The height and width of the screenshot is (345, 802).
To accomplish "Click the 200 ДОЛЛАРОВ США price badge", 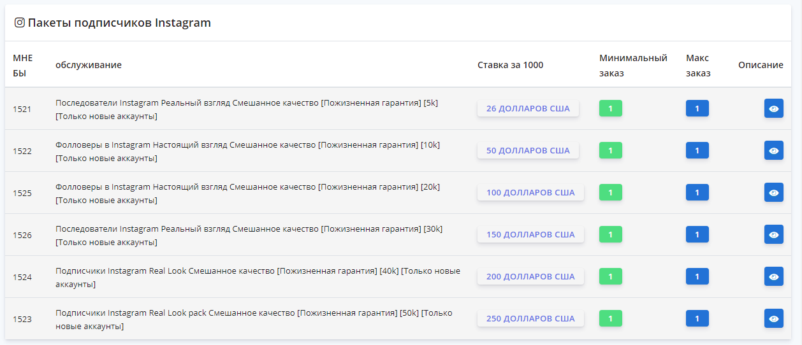I will point(530,276).
